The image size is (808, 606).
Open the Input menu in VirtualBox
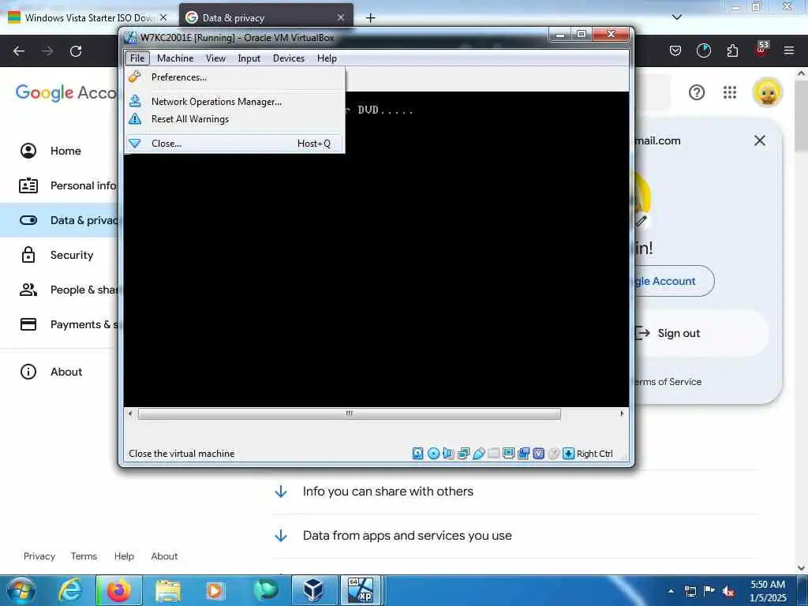[x=249, y=58]
